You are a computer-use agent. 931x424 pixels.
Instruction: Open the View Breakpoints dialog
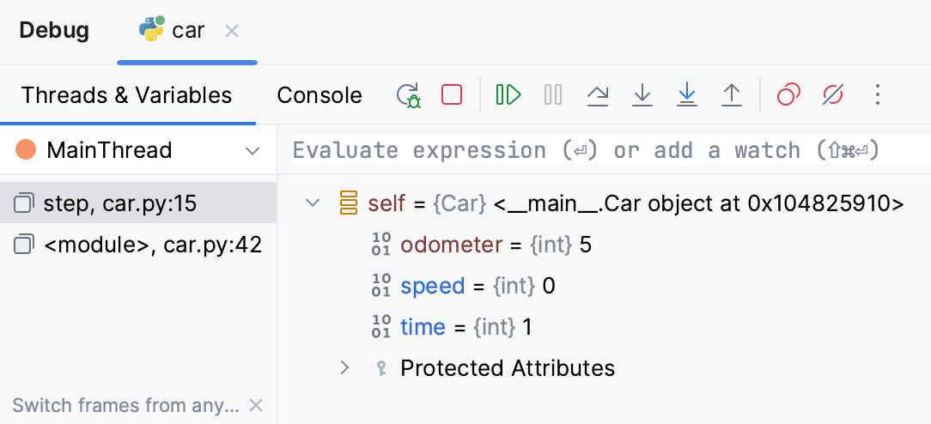(788, 94)
